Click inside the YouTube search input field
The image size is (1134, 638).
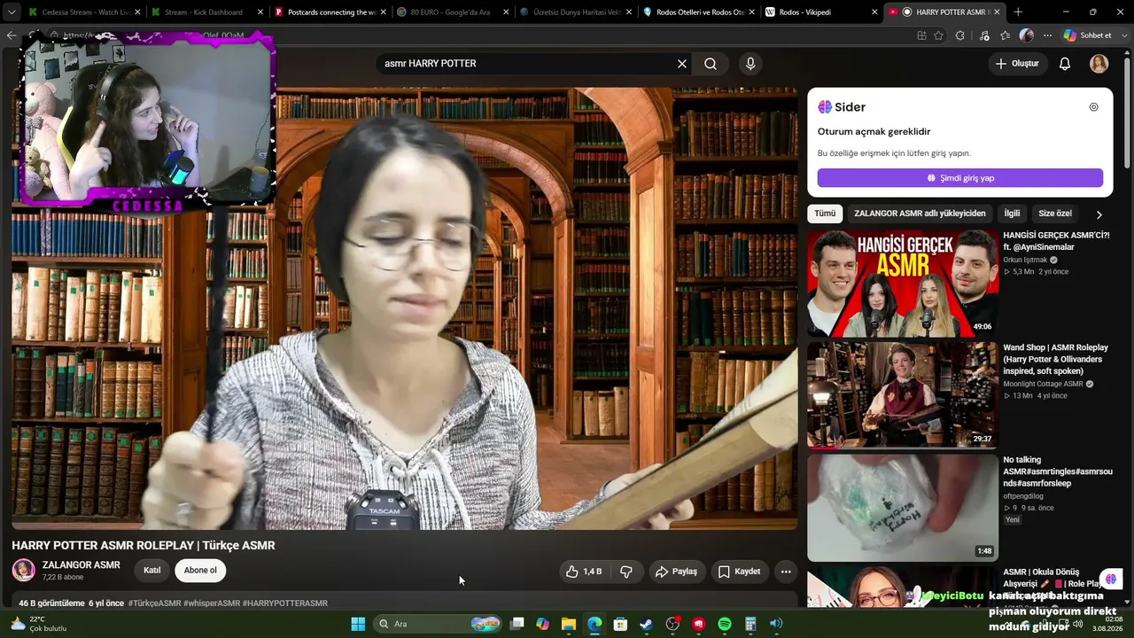click(x=527, y=64)
